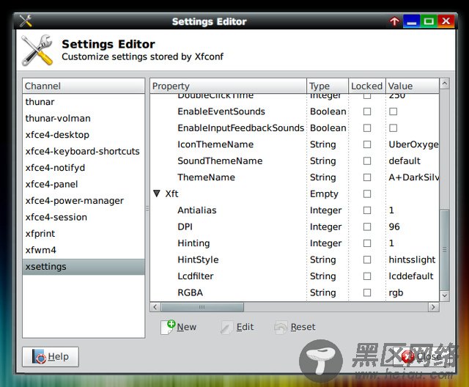The height and width of the screenshot is (387, 469).
Task: Select the xfwm4 channel
Action: [84, 250]
